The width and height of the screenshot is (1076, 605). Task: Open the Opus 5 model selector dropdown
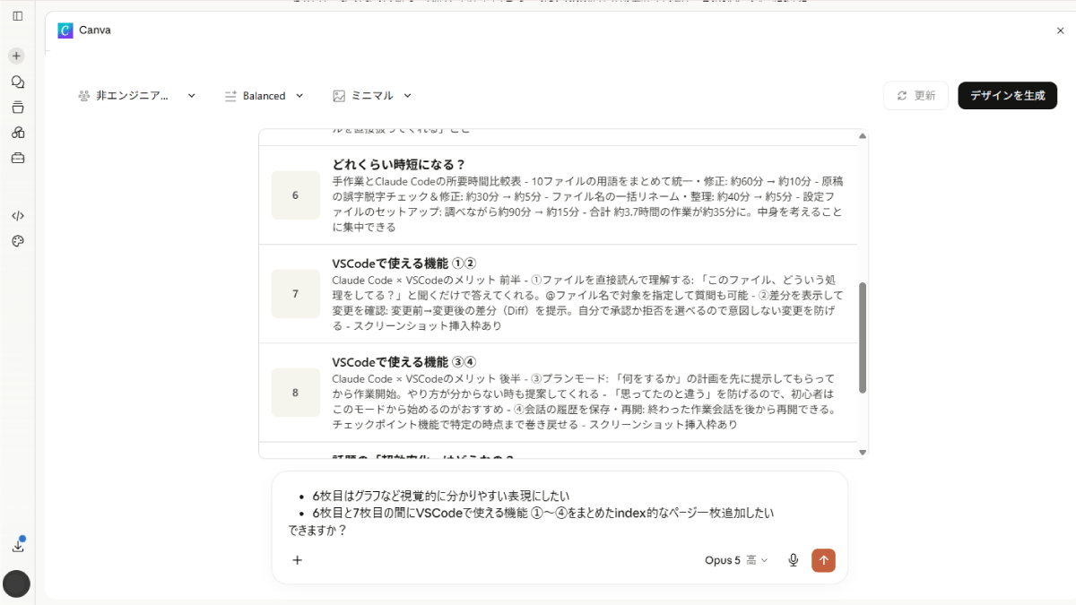point(736,560)
